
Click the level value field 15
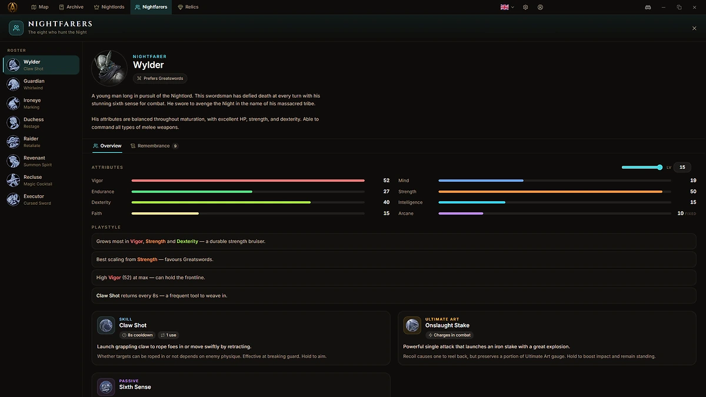(x=682, y=168)
